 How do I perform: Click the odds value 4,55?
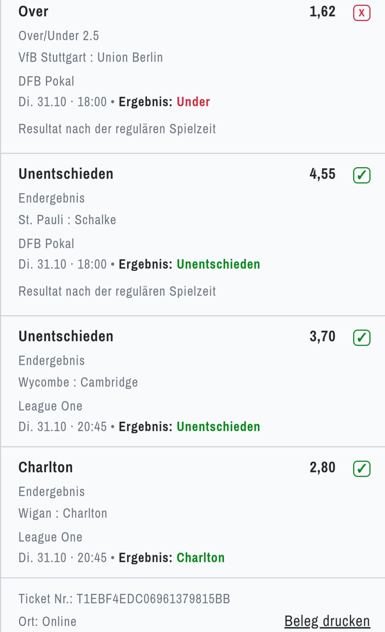coord(322,174)
